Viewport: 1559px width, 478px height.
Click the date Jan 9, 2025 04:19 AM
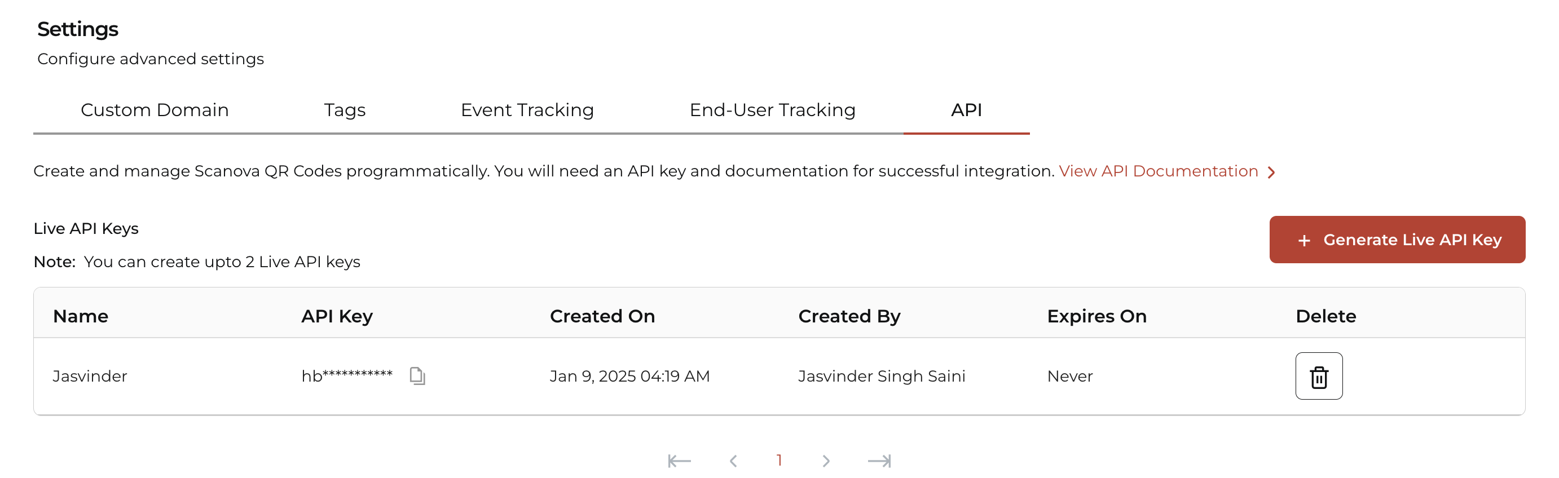click(629, 377)
